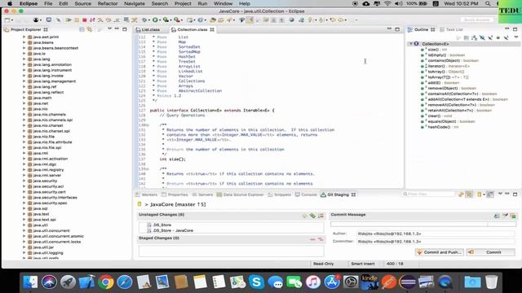Toggle Link with Editor in Project Explorer

pos(90,29)
